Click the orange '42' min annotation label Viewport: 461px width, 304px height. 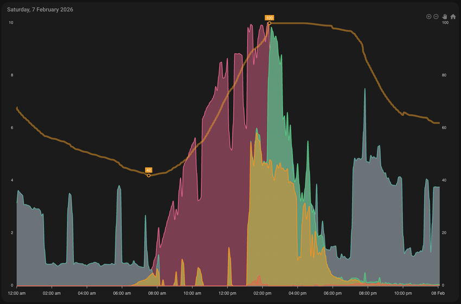coord(149,170)
